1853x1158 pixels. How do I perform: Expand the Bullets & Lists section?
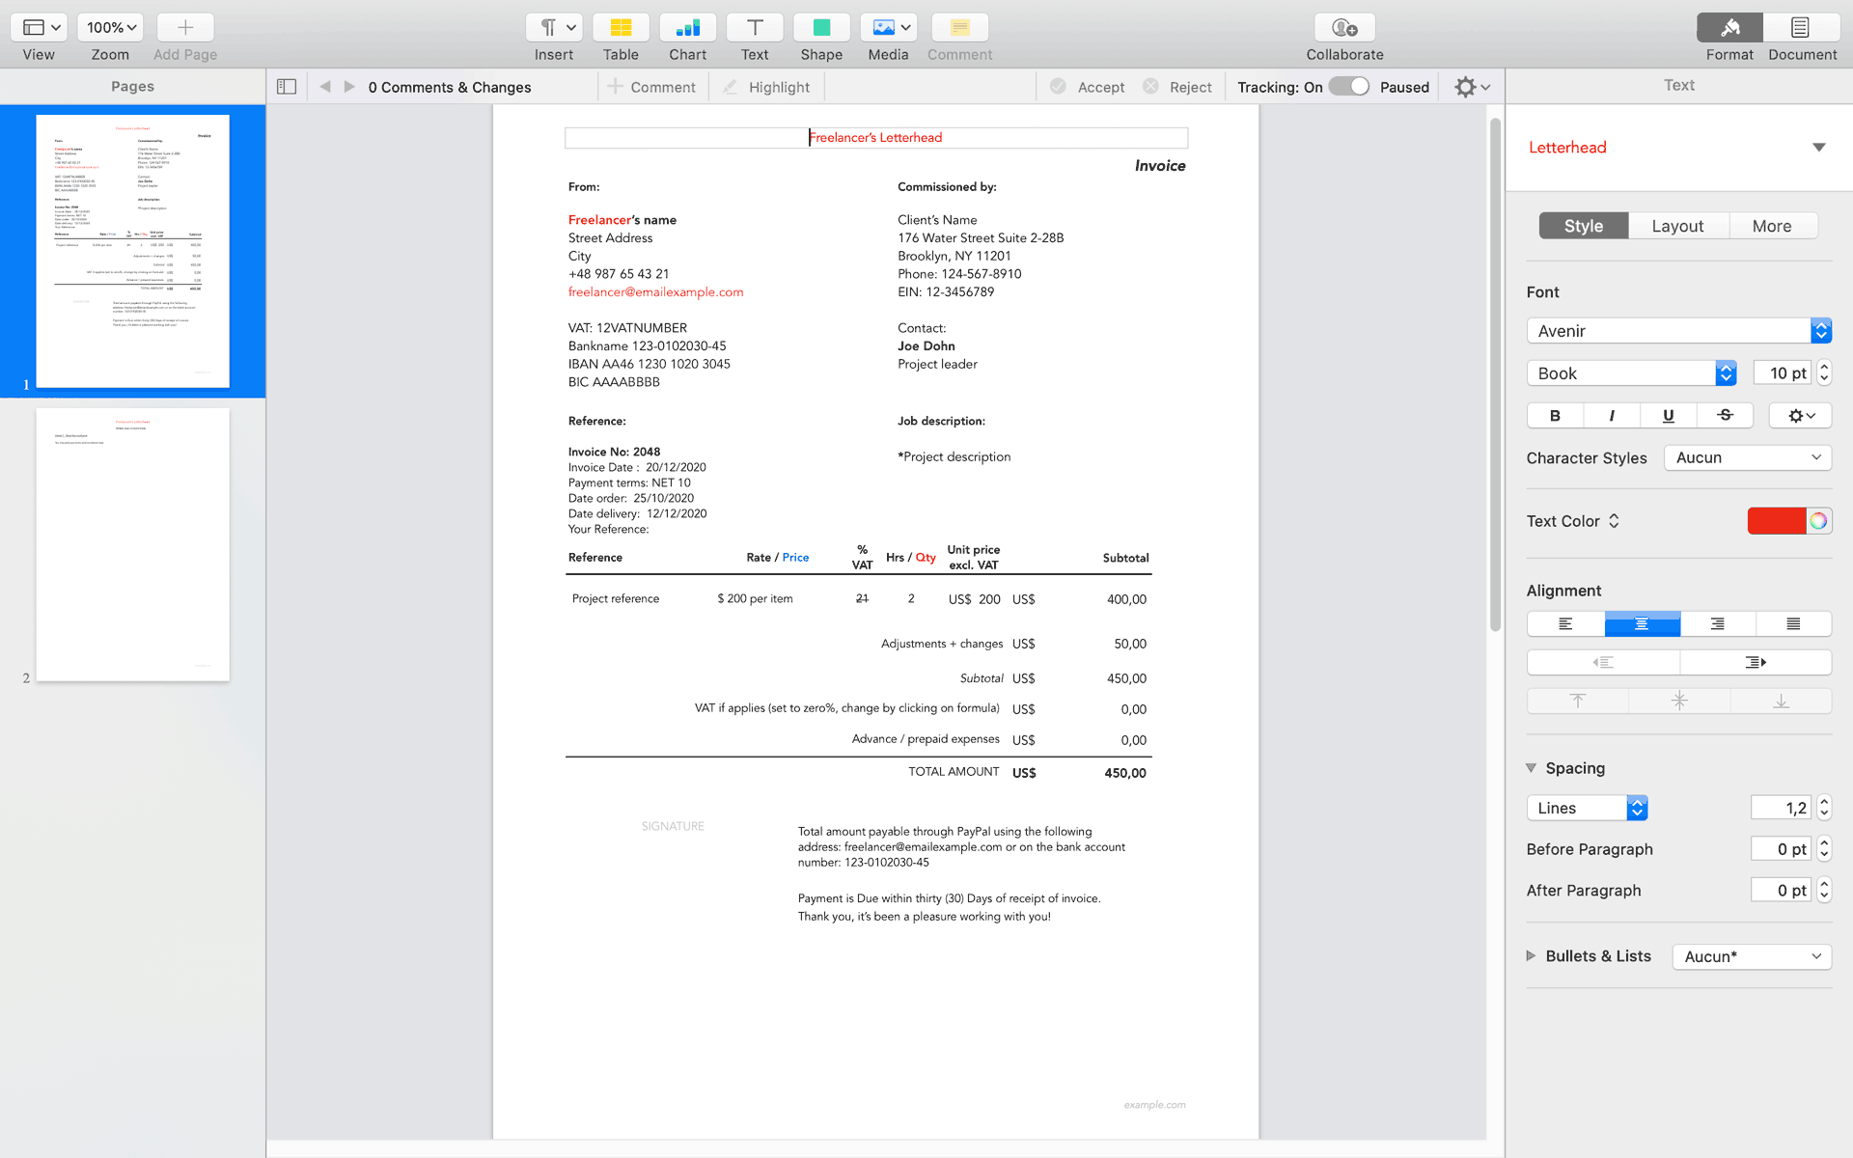pyautogui.click(x=1532, y=955)
